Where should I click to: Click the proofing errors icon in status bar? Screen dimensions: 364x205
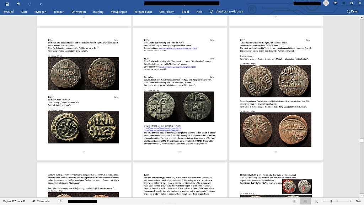click(60, 201)
